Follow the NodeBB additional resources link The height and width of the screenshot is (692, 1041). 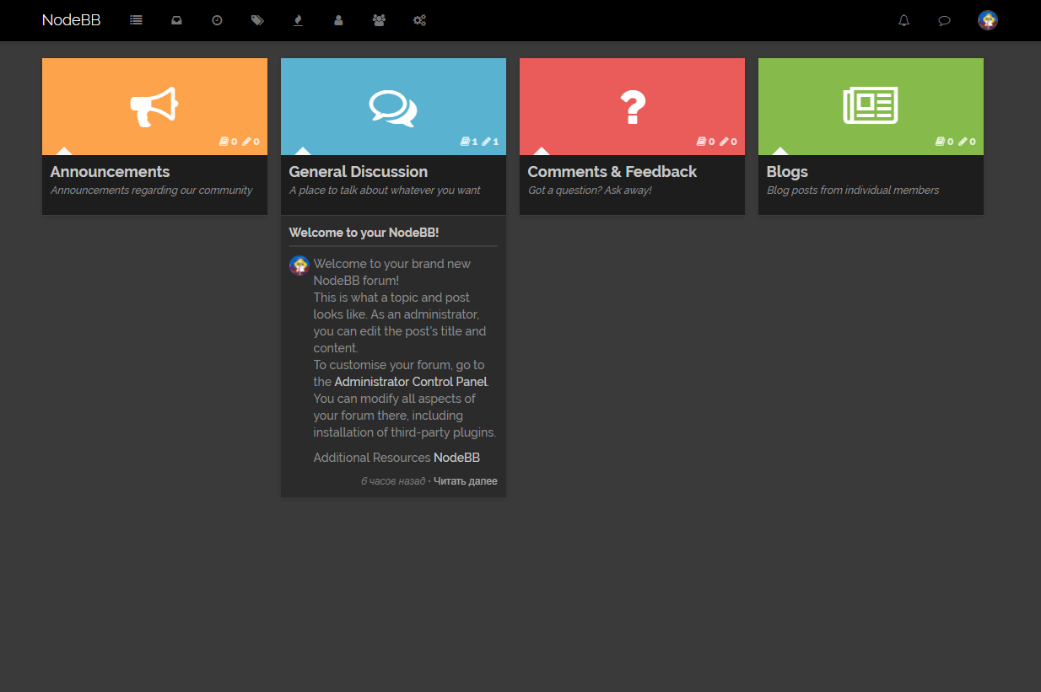coord(456,458)
